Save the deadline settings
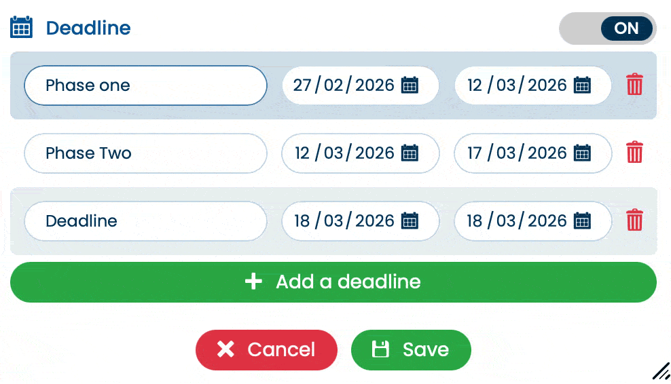Image resolution: width=671 pixels, height=384 pixels. tap(410, 350)
